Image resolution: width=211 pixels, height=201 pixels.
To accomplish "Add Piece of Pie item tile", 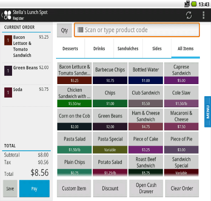I will pyautogui.click(x=181, y=143).
